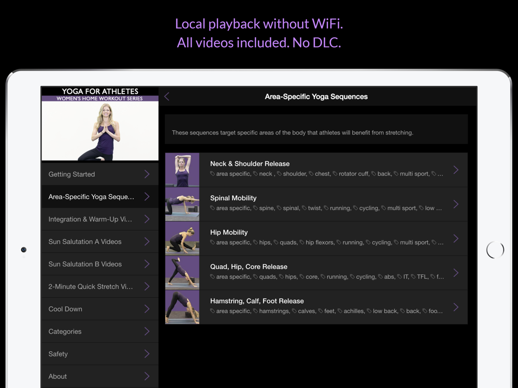Image resolution: width=518 pixels, height=388 pixels.
Task: Click chevron beside Categories
Action: pos(147,331)
